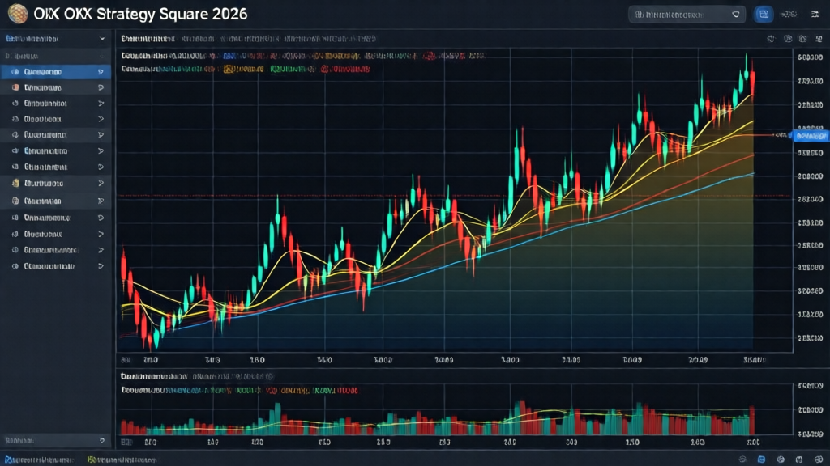The width and height of the screenshot is (830, 466).
Task: Click inside the search input field at top right
Action: coord(681,13)
